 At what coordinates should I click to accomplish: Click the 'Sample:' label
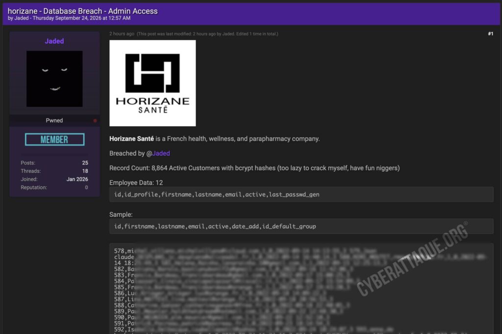point(121,215)
